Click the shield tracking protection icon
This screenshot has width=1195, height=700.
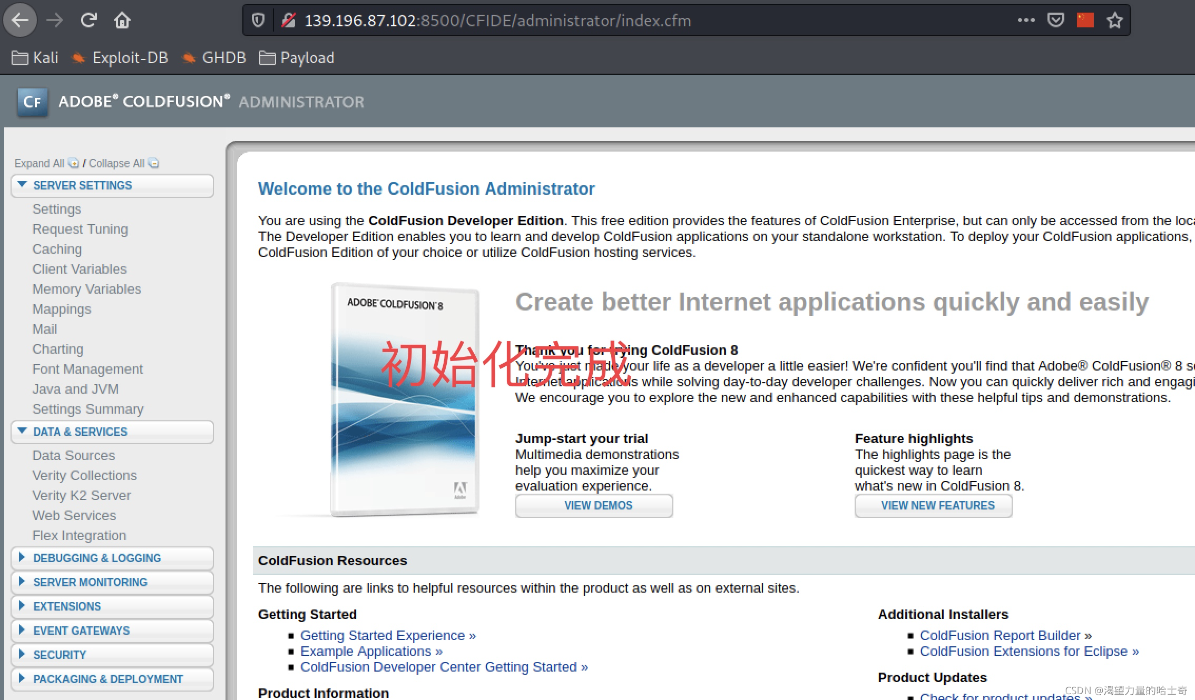coord(258,21)
